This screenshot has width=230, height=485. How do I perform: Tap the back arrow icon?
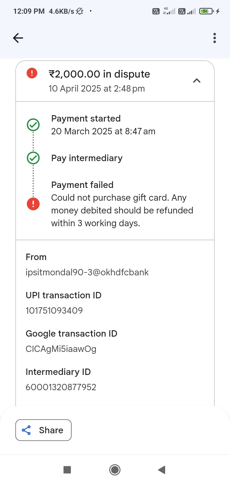[18, 38]
